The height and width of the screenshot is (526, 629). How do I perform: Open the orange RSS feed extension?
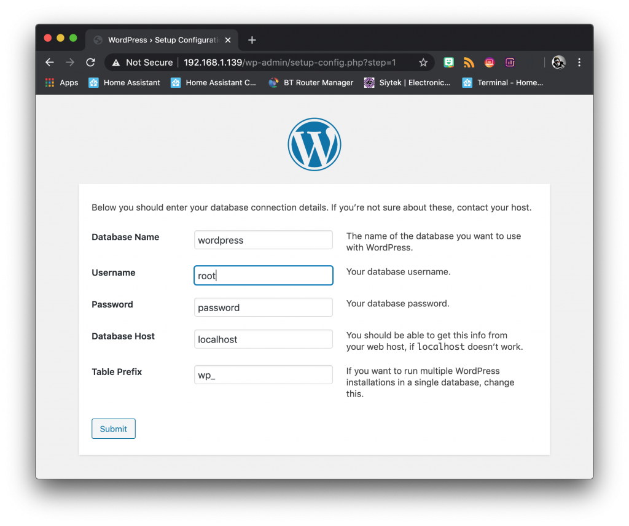469,62
